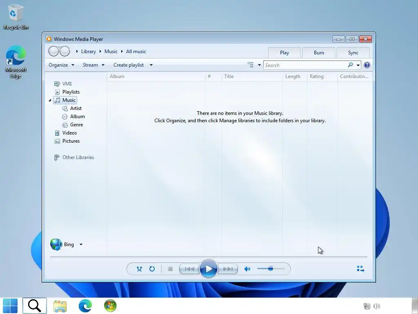Toggle repeat mode
This screenshot has width=418, height=314.
[x=152, y=269]
